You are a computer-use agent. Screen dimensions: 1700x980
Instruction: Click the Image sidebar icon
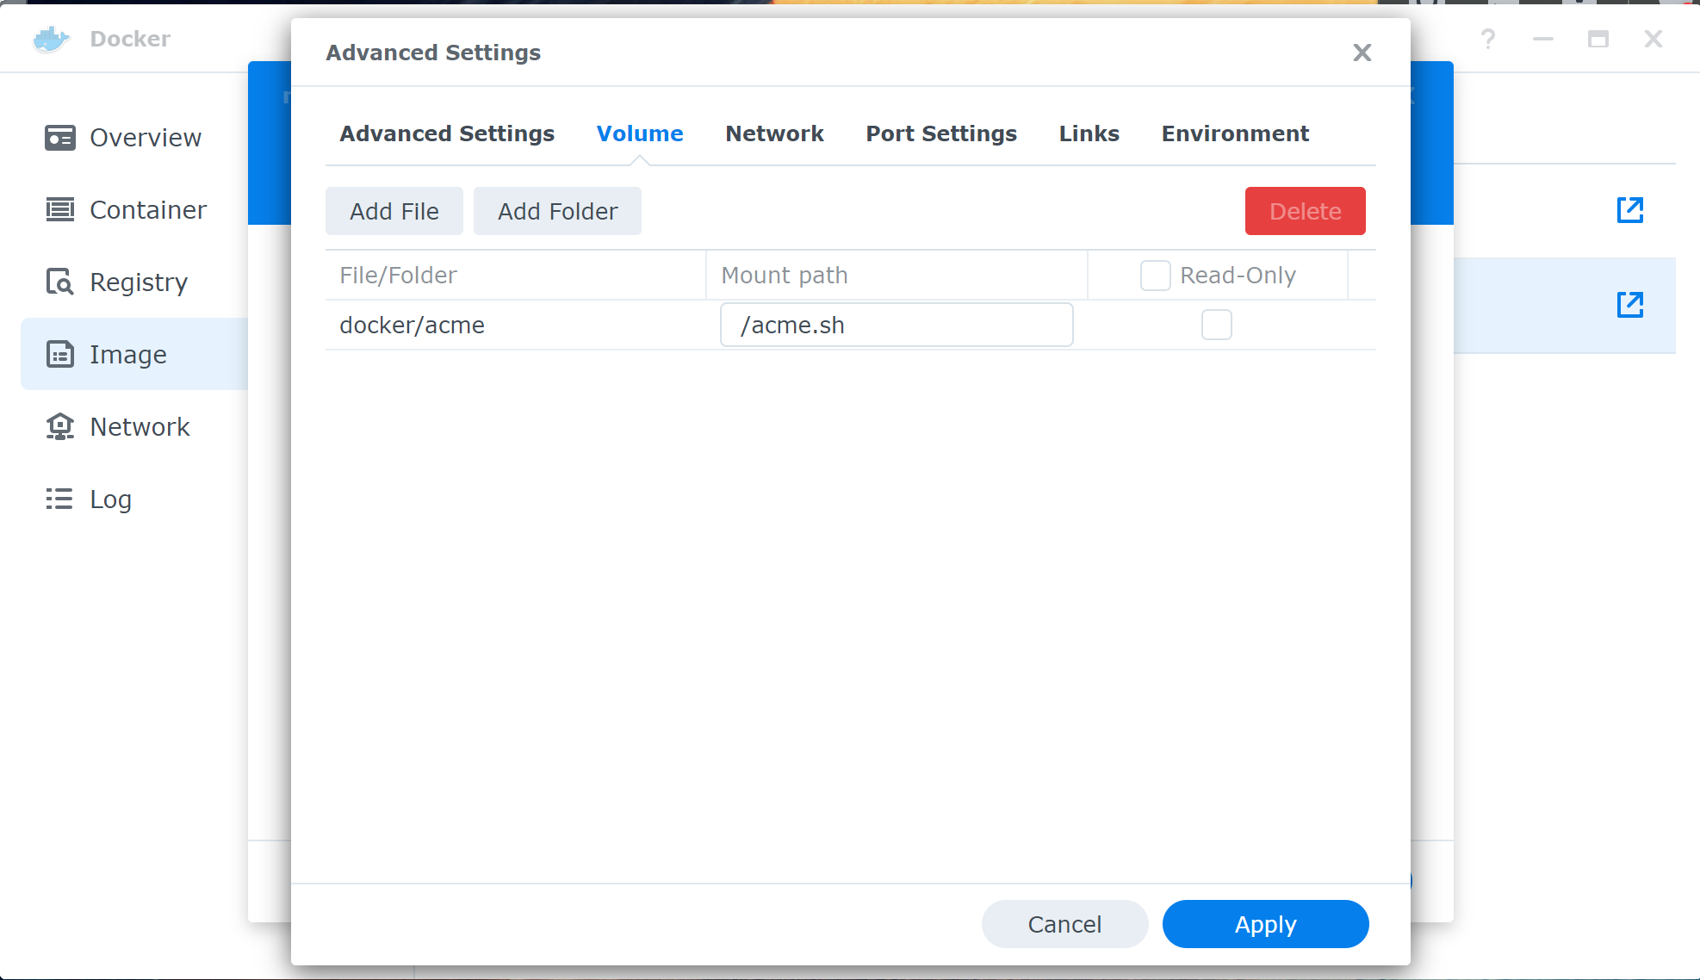pyautogui.click(x=59, y=355)
